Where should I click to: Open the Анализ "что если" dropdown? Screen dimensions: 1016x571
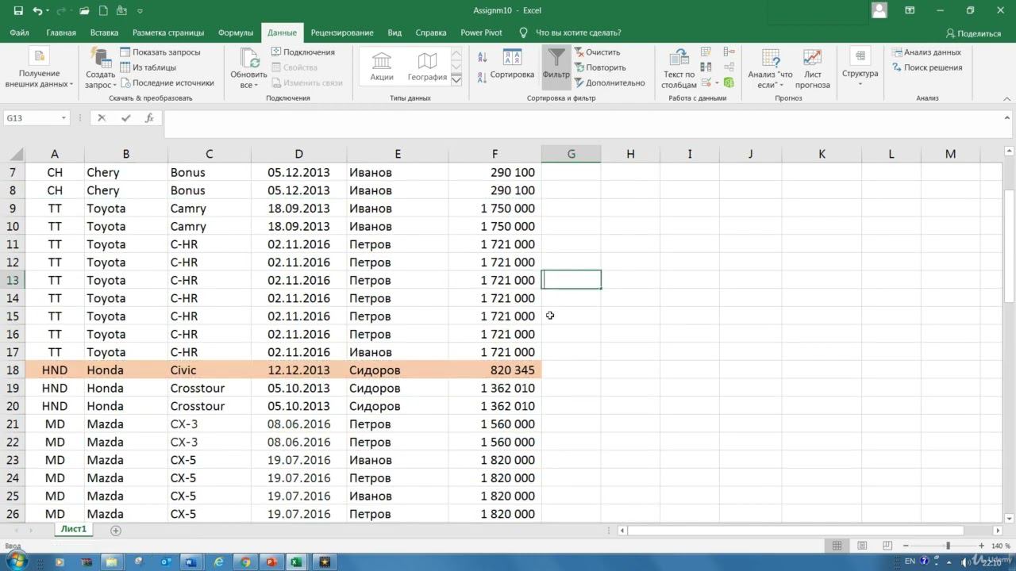pyautogui.click(x=770, y=69)
